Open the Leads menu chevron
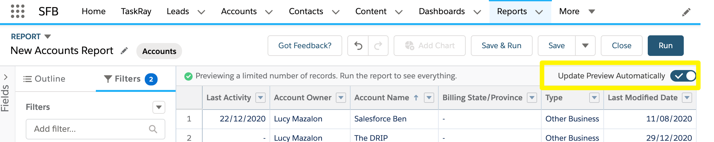Viewport: 714px width, 142px height. click(201, 12)
